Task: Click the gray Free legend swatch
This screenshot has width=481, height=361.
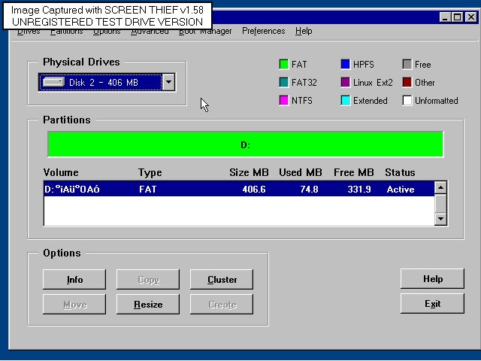Action: (x=407, y=64)
